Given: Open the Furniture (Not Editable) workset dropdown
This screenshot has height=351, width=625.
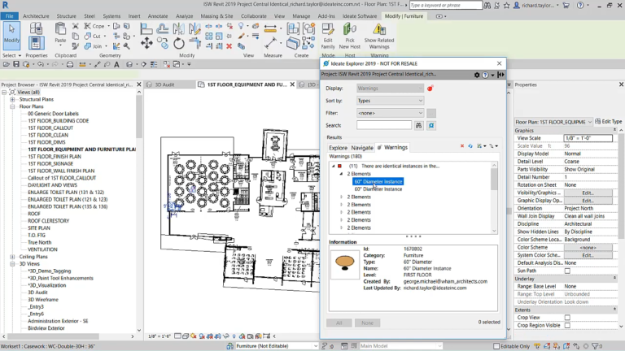Looking at the screenshot, I should (x=276, y=346).
